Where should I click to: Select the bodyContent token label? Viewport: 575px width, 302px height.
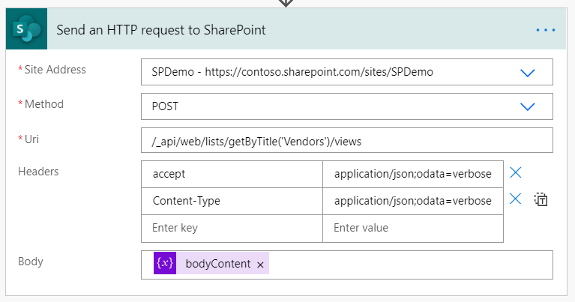click(218, 265)
